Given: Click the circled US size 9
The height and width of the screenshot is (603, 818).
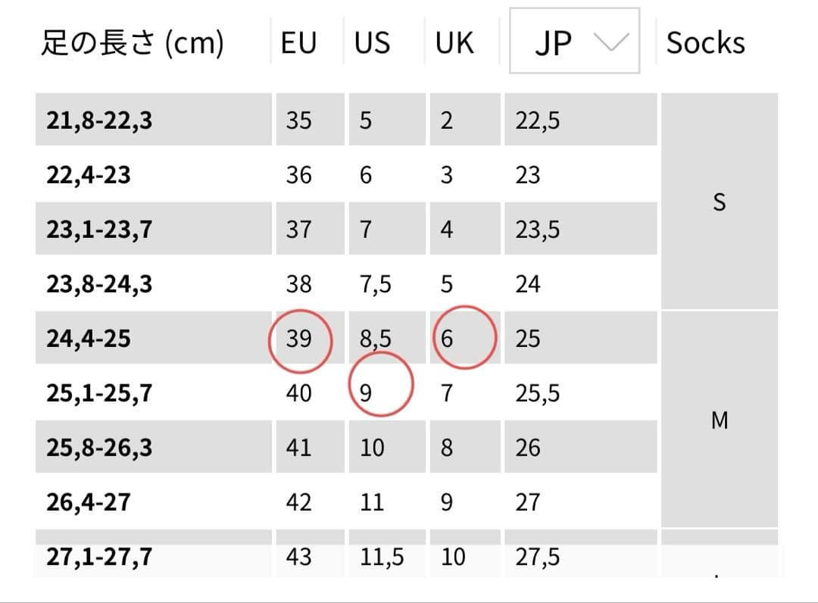Looking at the screenshot, I should click(x=367, y=393).
